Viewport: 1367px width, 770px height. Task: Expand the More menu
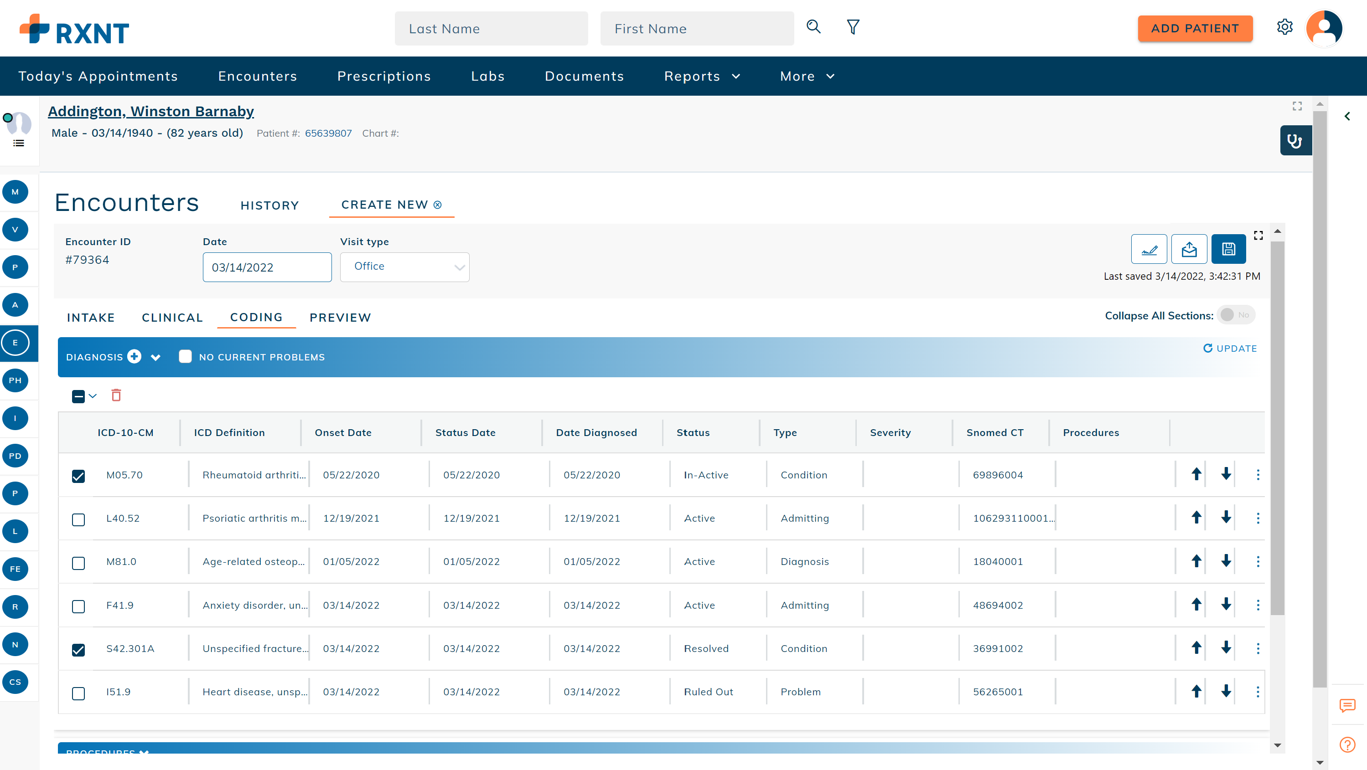click(807, 76)
